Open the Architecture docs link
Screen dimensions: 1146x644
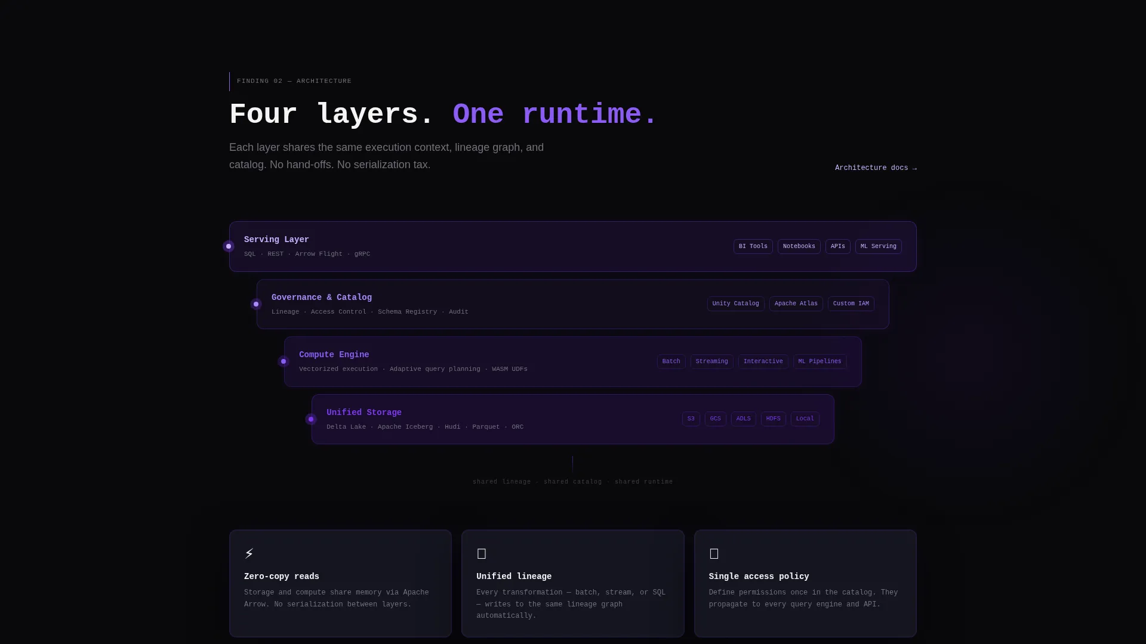click(x=876, y=168)
